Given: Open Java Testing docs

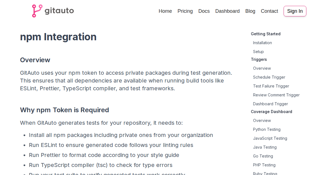Looking at the screenshot, I should tap(265, 147).
